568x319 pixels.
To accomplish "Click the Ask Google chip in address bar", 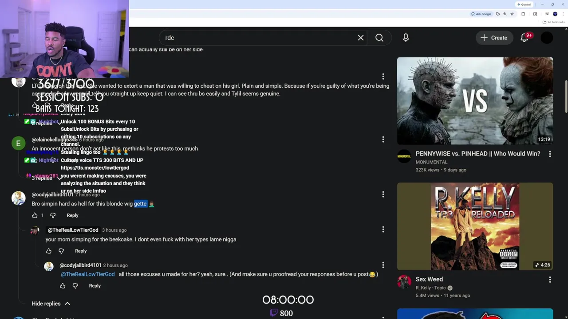I will coord(481,14).
